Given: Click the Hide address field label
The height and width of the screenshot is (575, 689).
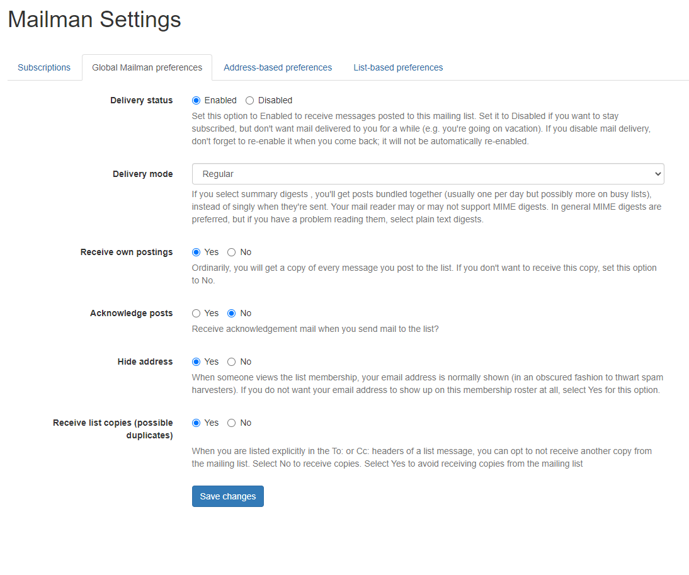Looking at the screenshot, I should 145,362.
